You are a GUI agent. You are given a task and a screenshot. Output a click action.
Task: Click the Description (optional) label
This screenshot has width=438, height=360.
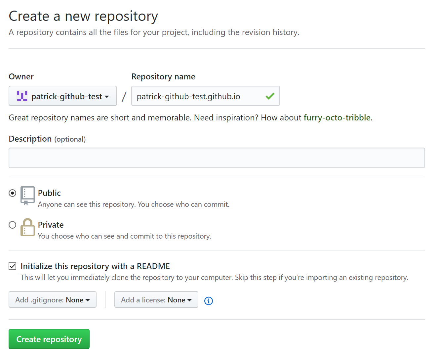coord(47,139)
